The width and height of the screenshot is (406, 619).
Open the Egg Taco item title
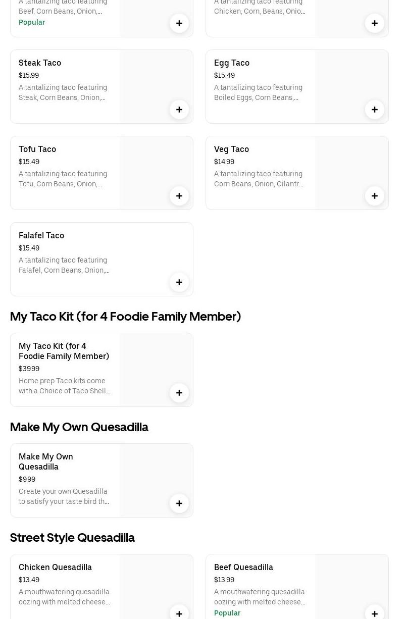232,63
